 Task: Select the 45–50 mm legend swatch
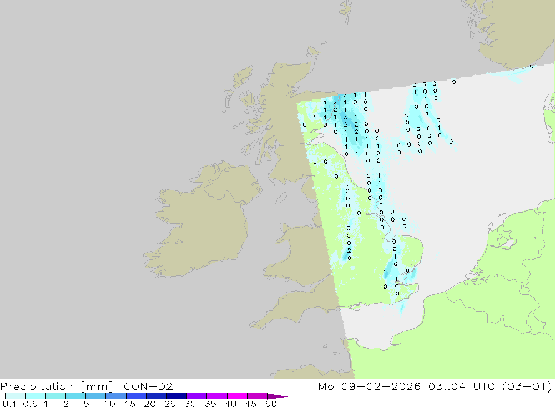(x=258, y=396)
